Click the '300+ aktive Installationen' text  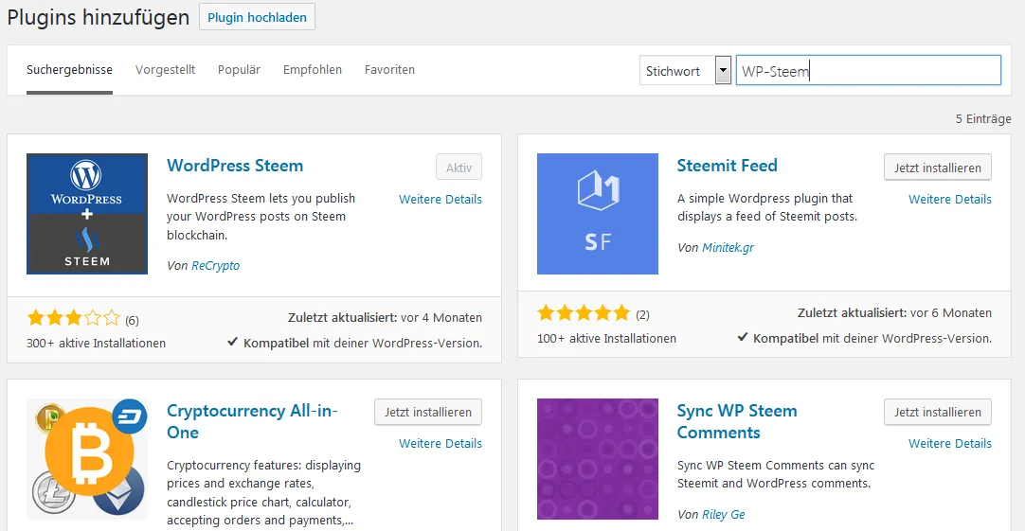pos(96,343)
